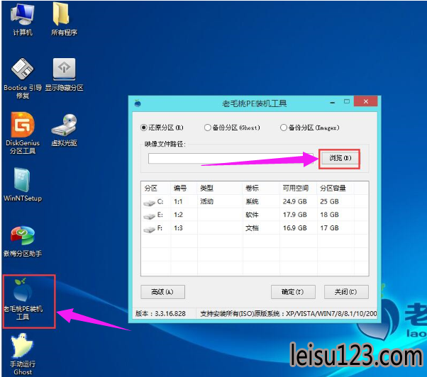Click the 版本：3.3.16.828 status text

pos(161,314)
